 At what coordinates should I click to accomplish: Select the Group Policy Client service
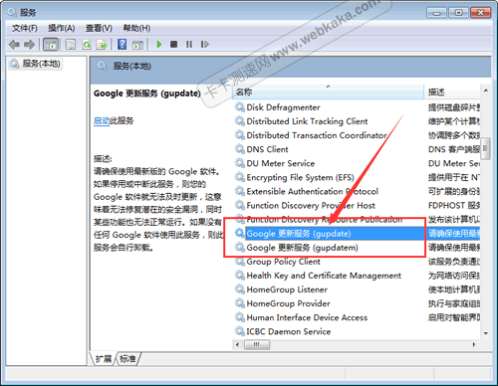click(x=283, y=262)
